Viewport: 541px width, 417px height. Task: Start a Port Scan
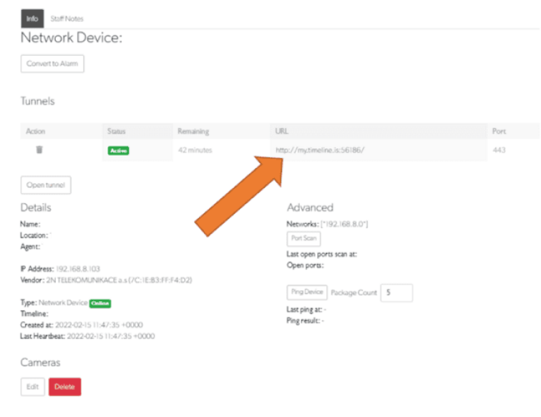(303, 238)
